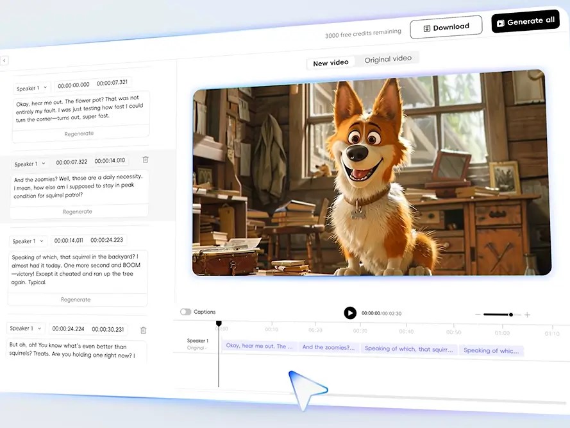Regenerate the zoomies segment
Viewport: 570px width, 428px height.
coord(78,212)
